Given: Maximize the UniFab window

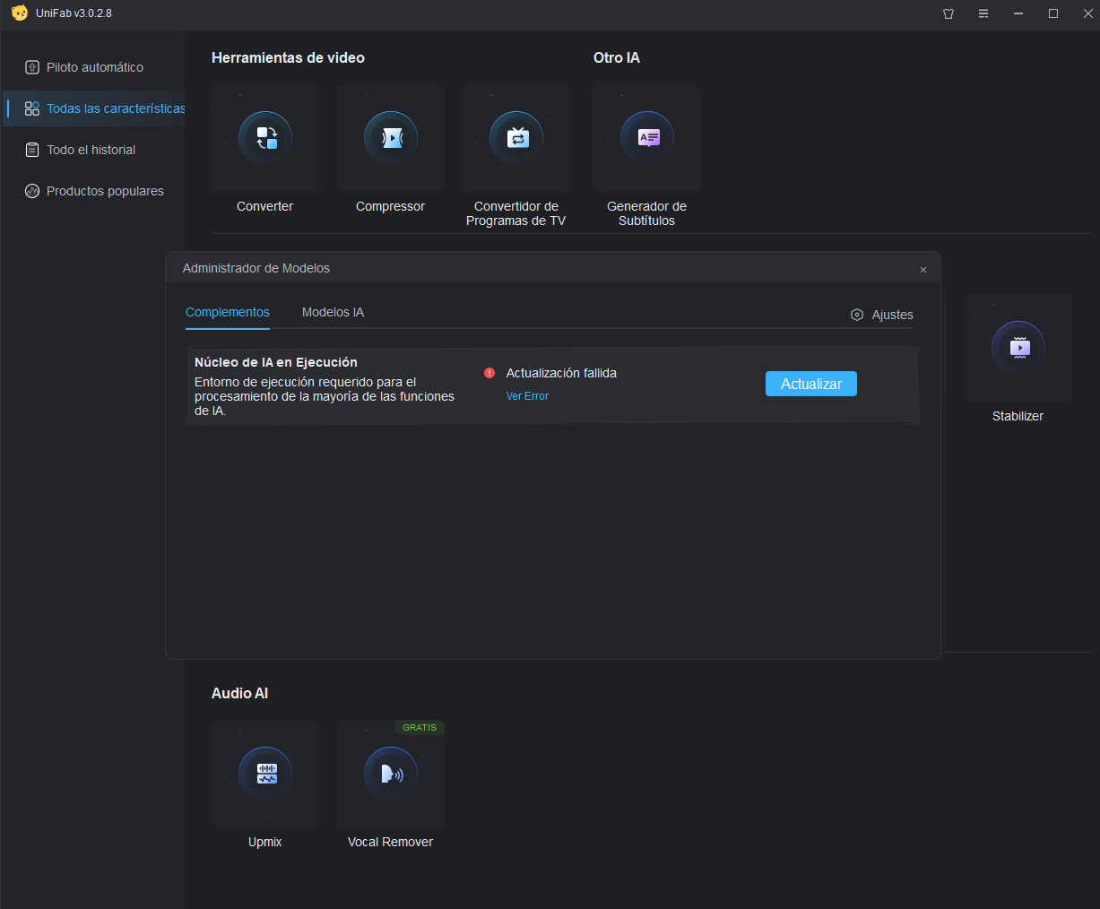Looking at the screenshot, I should point(1053,13).
